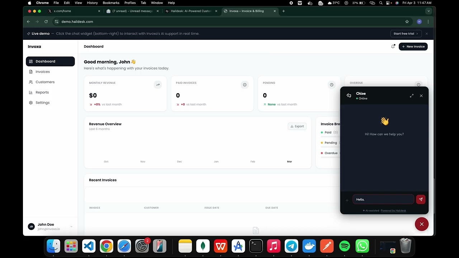Switch to the Unread messages tab

(132, 11)
